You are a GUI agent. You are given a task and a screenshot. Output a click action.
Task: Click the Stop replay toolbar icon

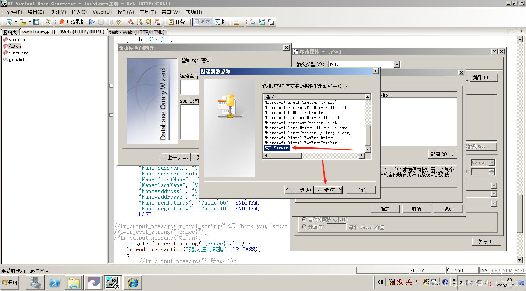(101, 22)
